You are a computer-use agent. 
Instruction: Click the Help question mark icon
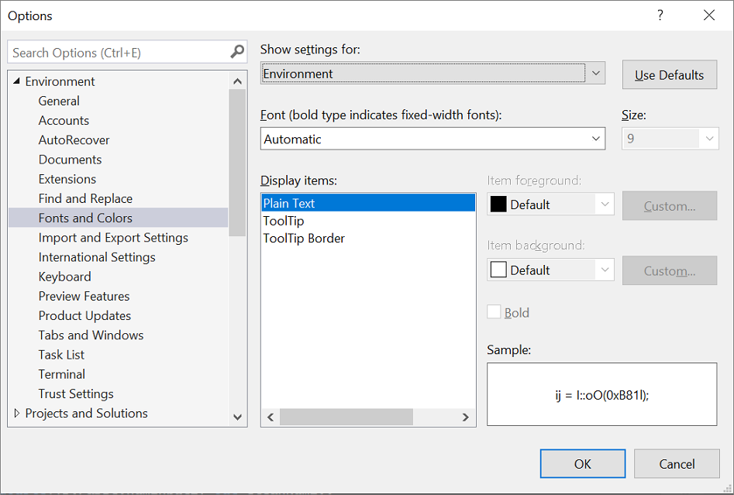660,15
